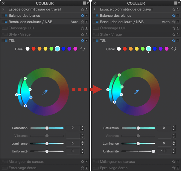Open help for Style - Virage, right panel
Image resolution: width=181 pixels, height=171 pixels.
(178, 34)
